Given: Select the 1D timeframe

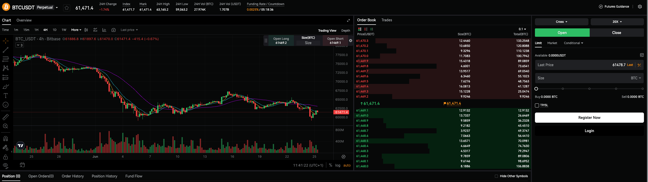Looking at the screenshot, I should pyautogui.click(x=55, y=30).
